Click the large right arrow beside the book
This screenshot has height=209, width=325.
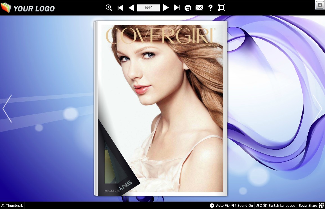(317, 108)
